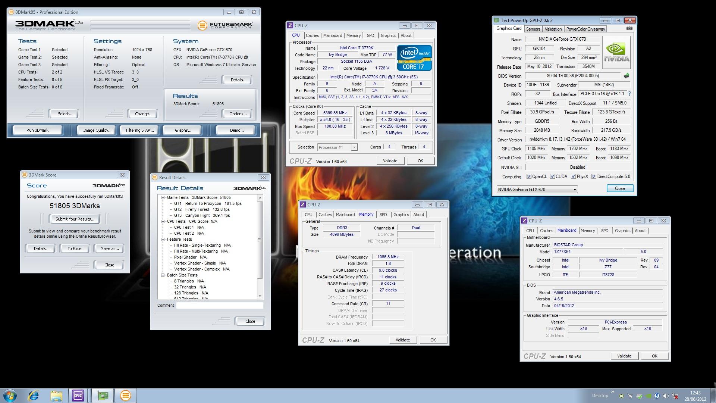Click the Result Details vertical scrollbar thumb
Image resolution: width=716 pixels, height=403 pixels.
pyautogui.click(x=260, y=240)
